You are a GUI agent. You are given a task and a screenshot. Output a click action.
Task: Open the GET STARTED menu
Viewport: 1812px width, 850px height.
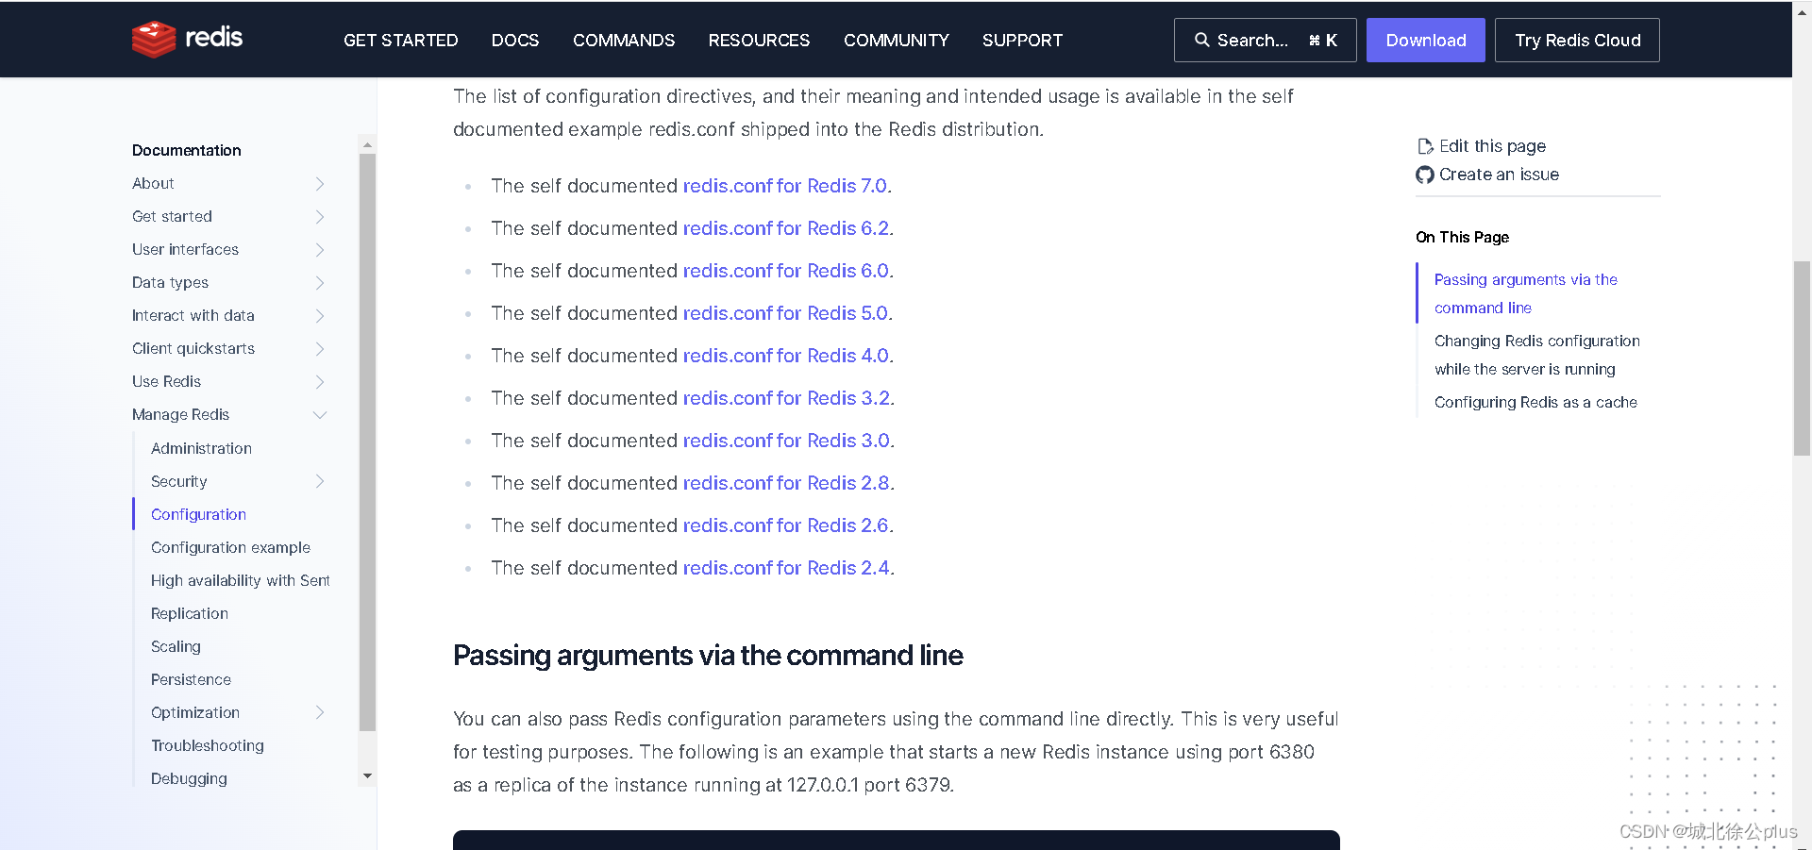pos(400,40)
